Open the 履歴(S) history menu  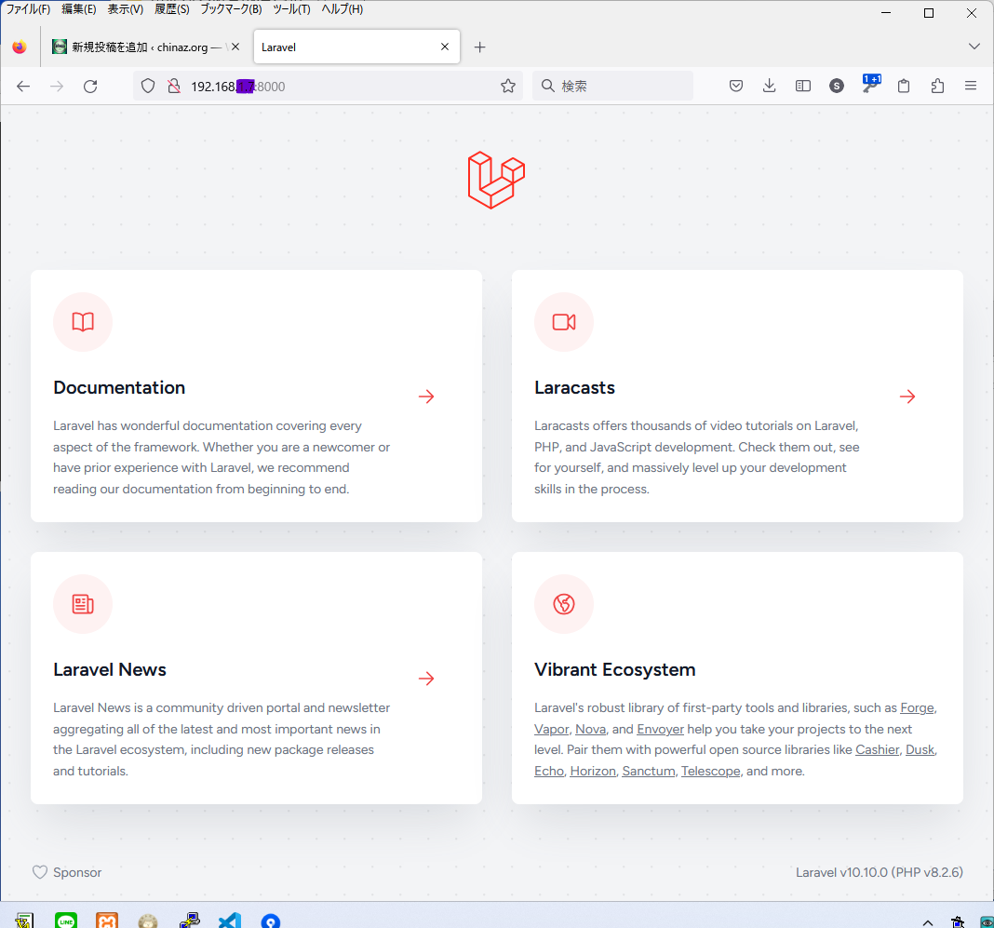tap(172, 9)
